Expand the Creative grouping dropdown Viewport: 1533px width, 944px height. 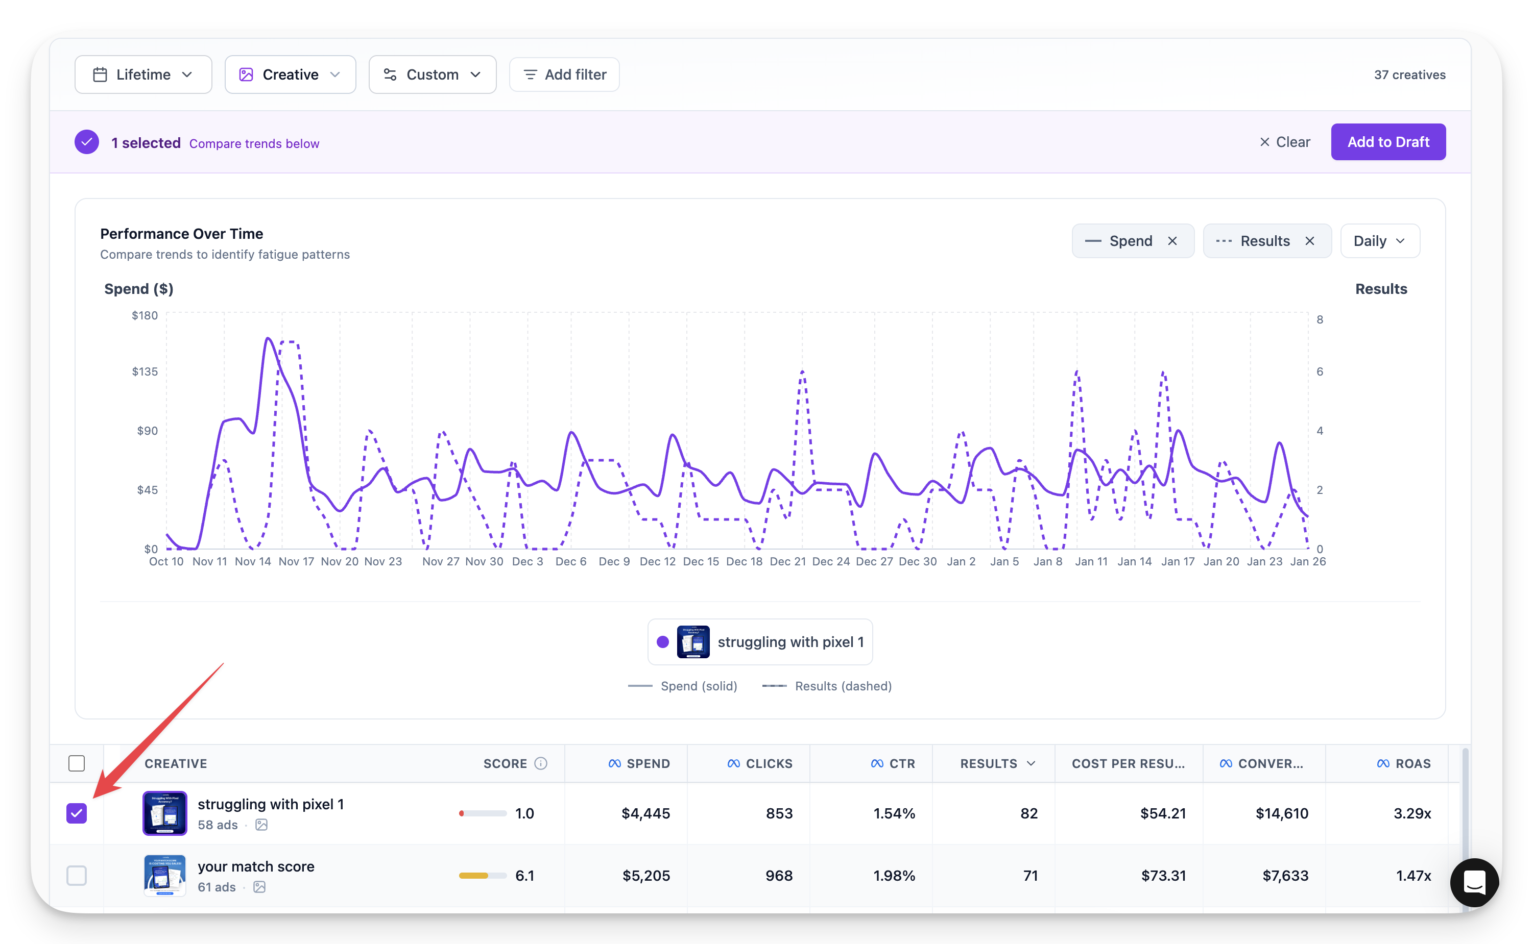[x=290, y=75]
